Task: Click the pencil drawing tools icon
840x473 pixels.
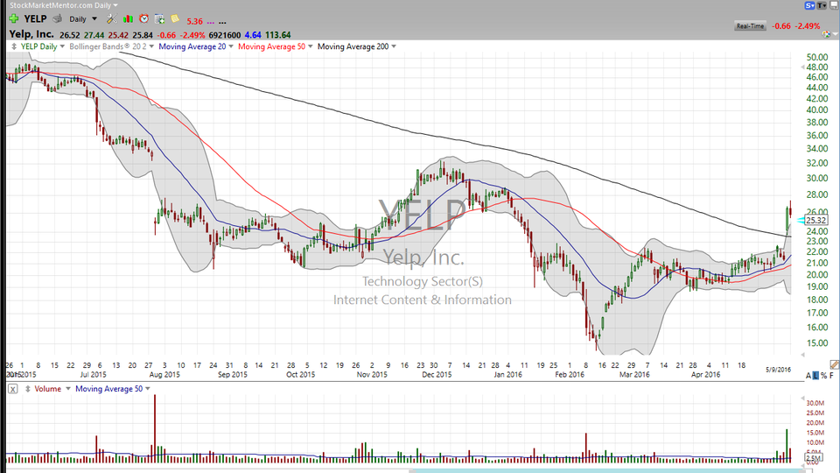Action: [x=834, y=364]
